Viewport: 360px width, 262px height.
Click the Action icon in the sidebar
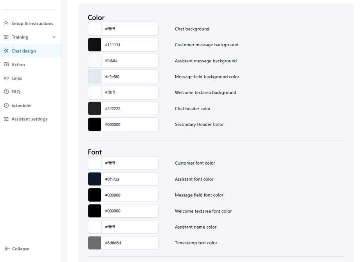click(5, 64)
